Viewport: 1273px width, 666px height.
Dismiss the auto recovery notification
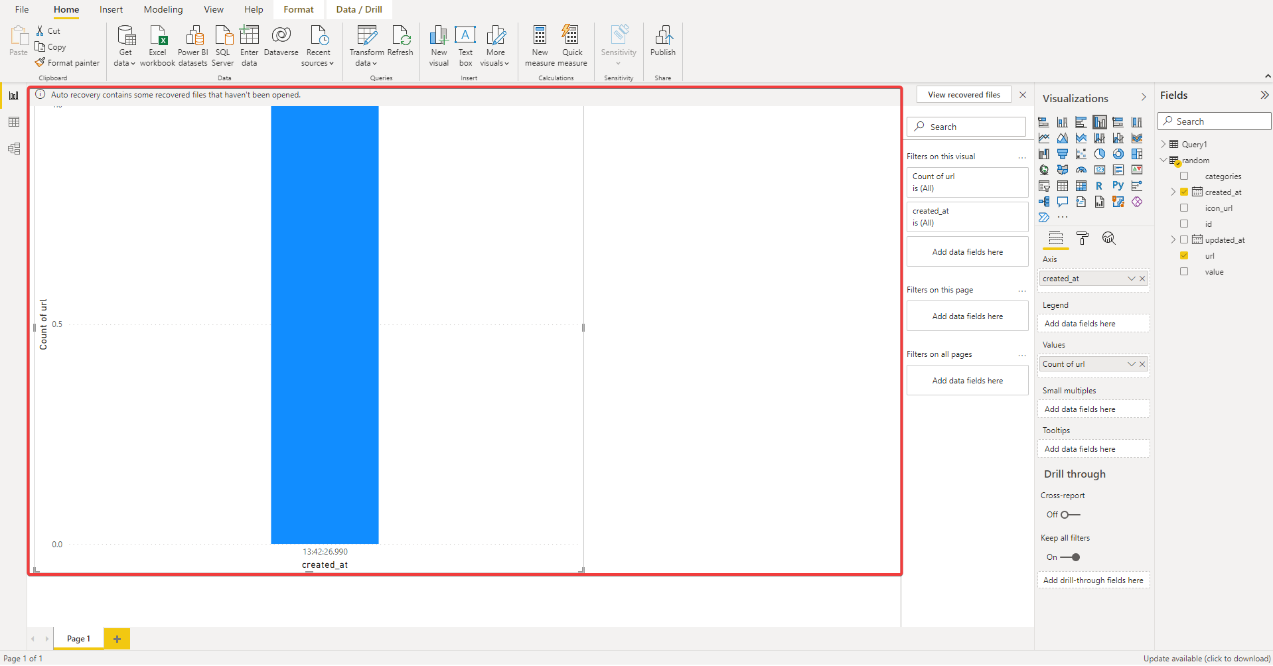point(1023,95)
